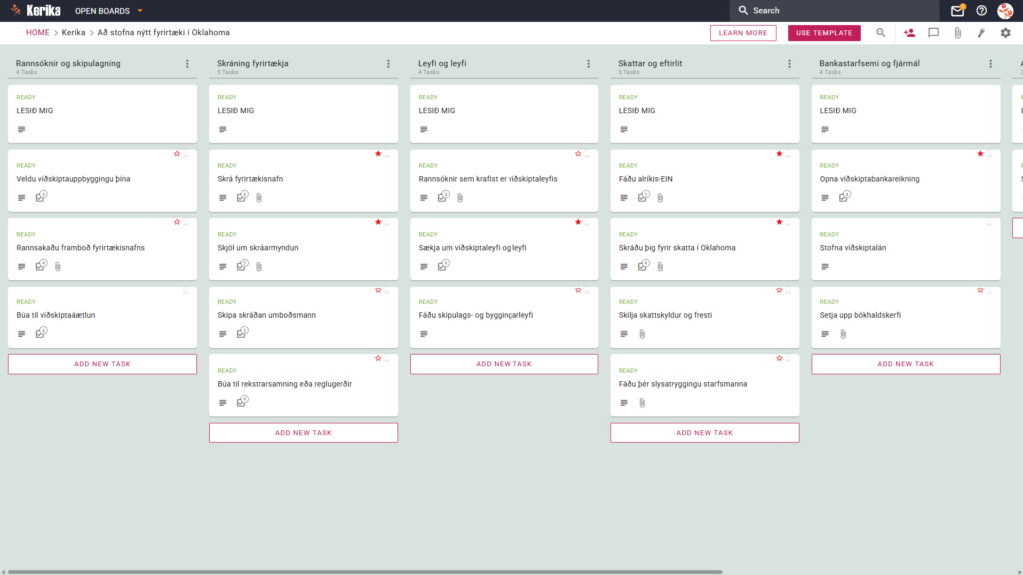Screen dimensions: 1023x575
Task: Open the add team member icon
Action: (x=909, y=33)
